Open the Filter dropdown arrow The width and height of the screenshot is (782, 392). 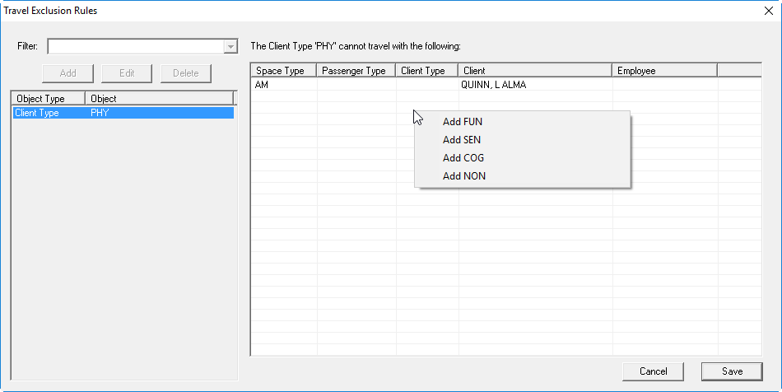tap(230, 46)
